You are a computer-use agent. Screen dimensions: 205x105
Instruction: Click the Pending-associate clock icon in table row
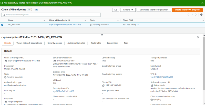click(x=91, y=25)
